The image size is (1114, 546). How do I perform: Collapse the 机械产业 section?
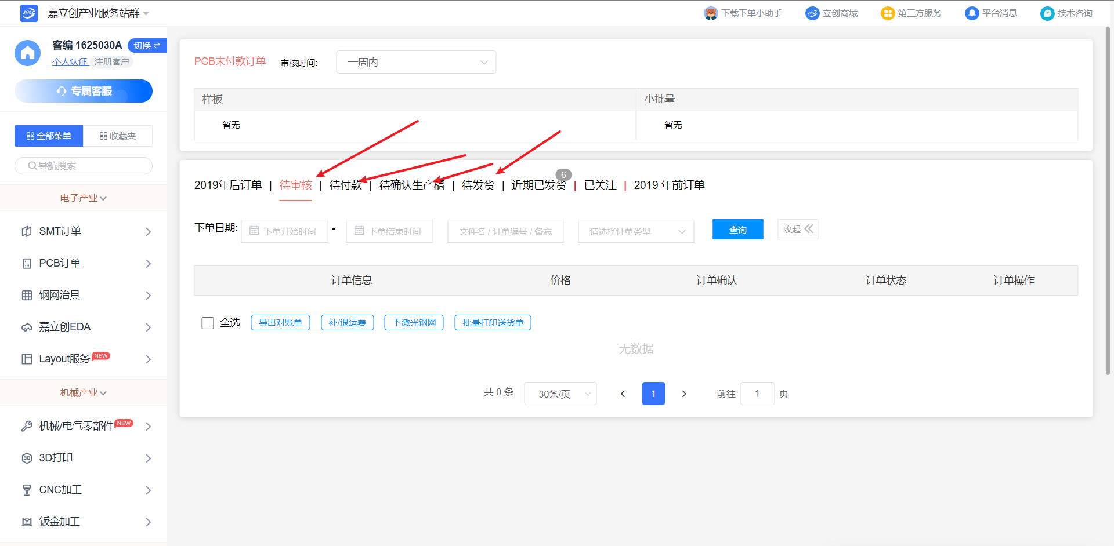click(84, 393)
